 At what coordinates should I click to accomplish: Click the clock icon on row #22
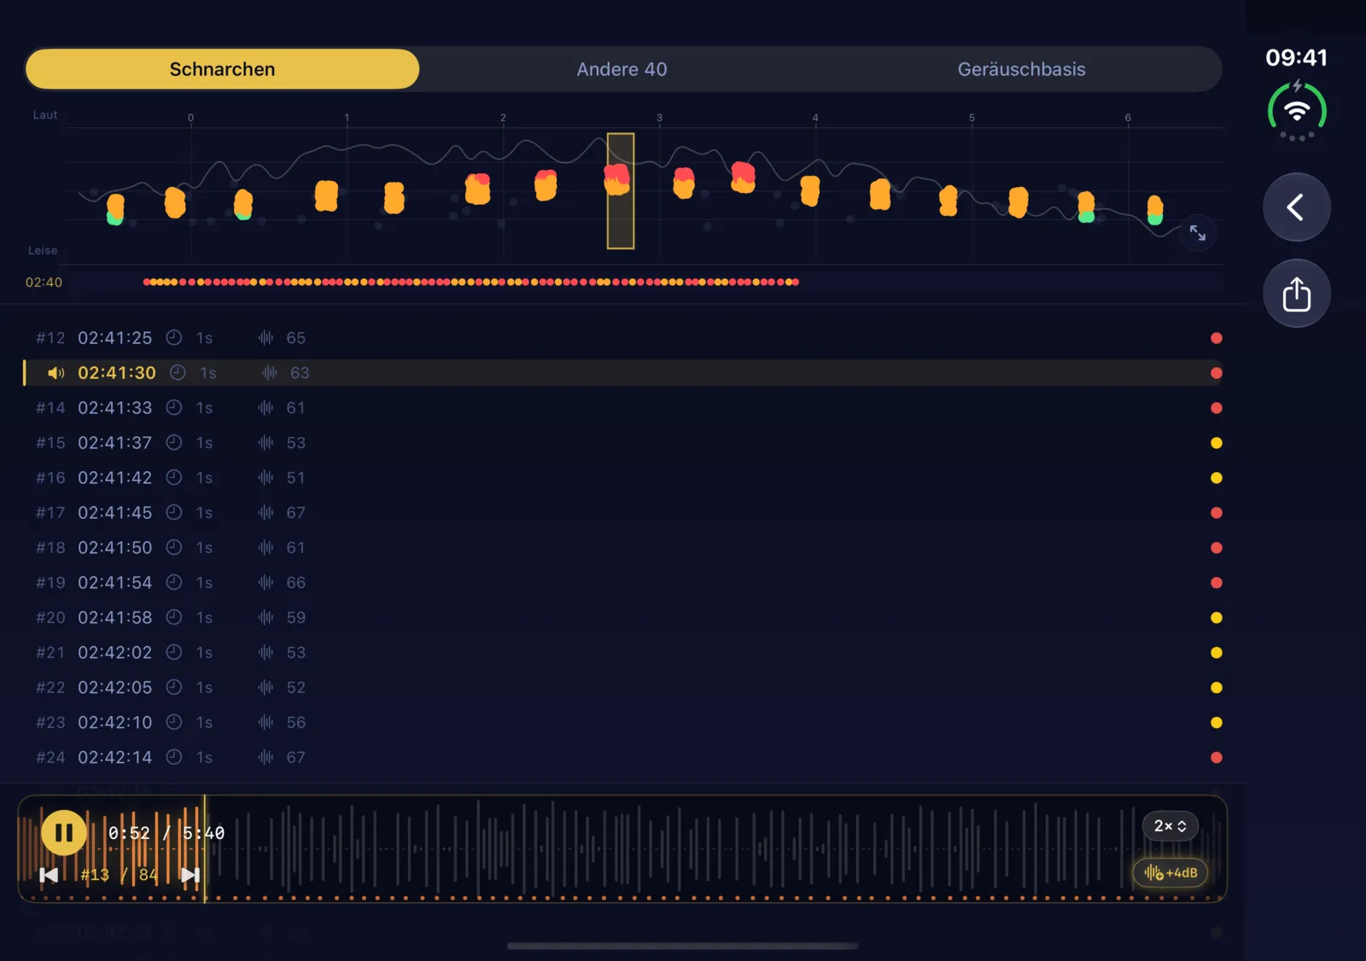[x=174, y=688]
